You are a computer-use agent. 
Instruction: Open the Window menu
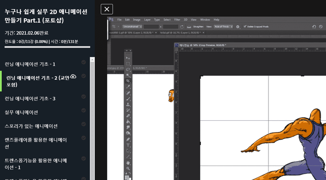click(x=205, y=20)
